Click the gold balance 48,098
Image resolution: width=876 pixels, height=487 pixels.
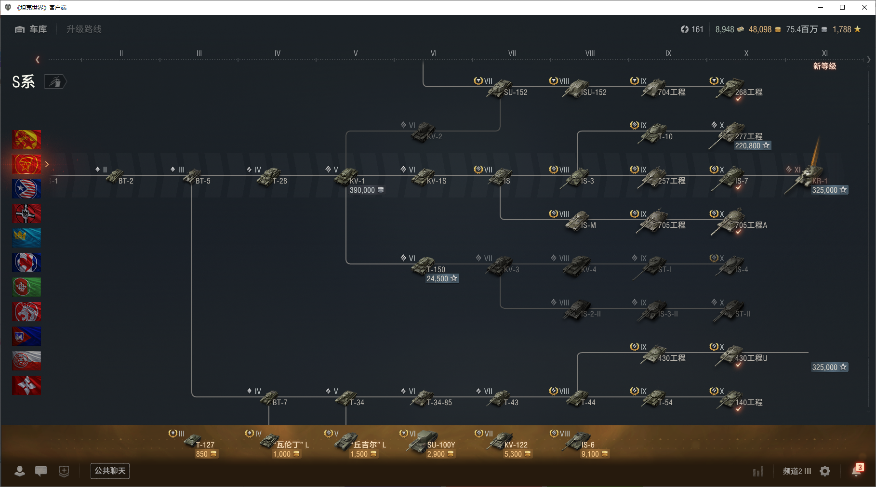pos(765,29)
